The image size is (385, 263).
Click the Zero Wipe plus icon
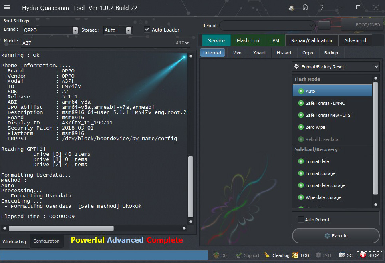coord(301,127)
